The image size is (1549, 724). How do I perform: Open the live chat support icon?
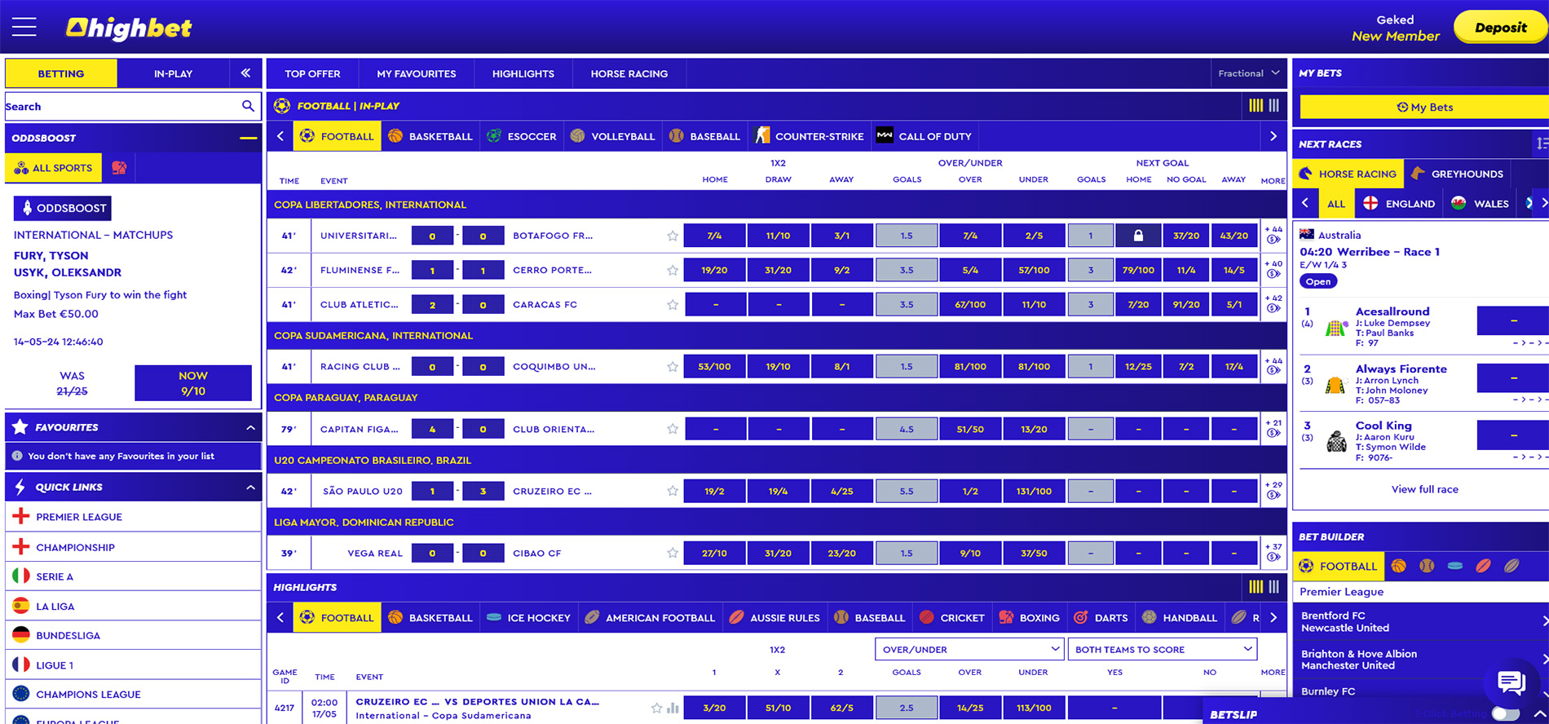click(x=1512, y=682)
